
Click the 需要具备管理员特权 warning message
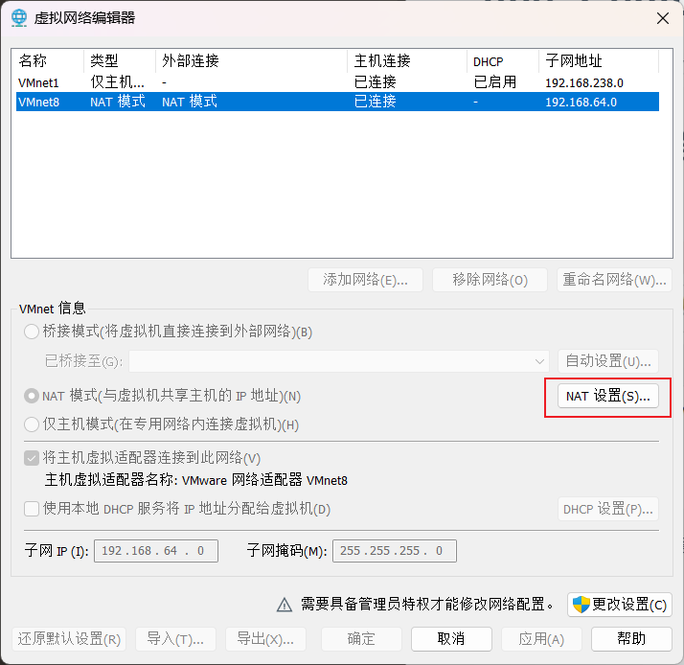[427, 605]
